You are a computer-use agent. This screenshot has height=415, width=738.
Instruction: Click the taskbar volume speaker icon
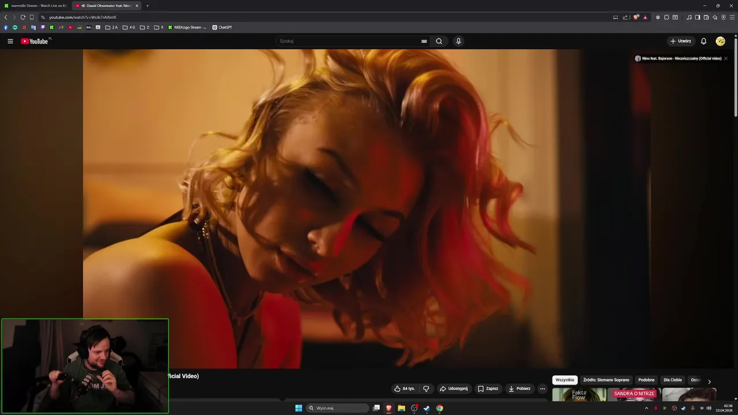pos(709,408)
